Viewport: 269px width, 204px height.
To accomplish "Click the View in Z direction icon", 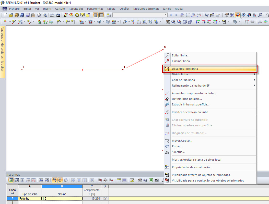I will point(209,22).
